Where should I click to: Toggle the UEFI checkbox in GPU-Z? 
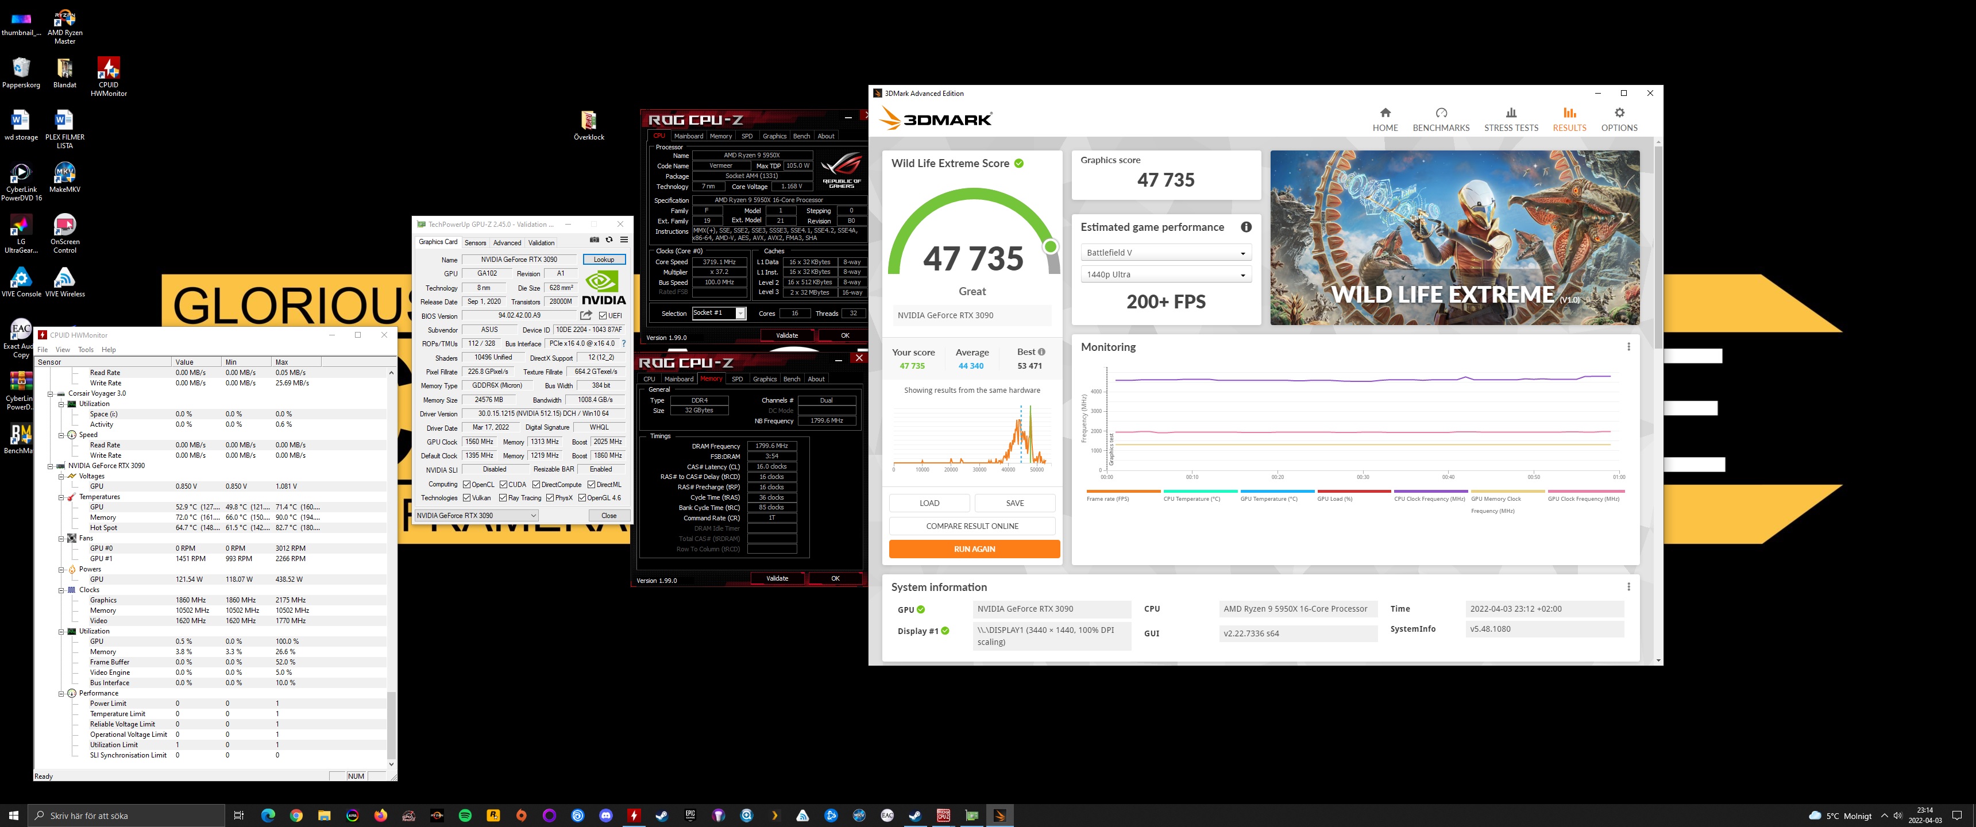click(602, 315)
